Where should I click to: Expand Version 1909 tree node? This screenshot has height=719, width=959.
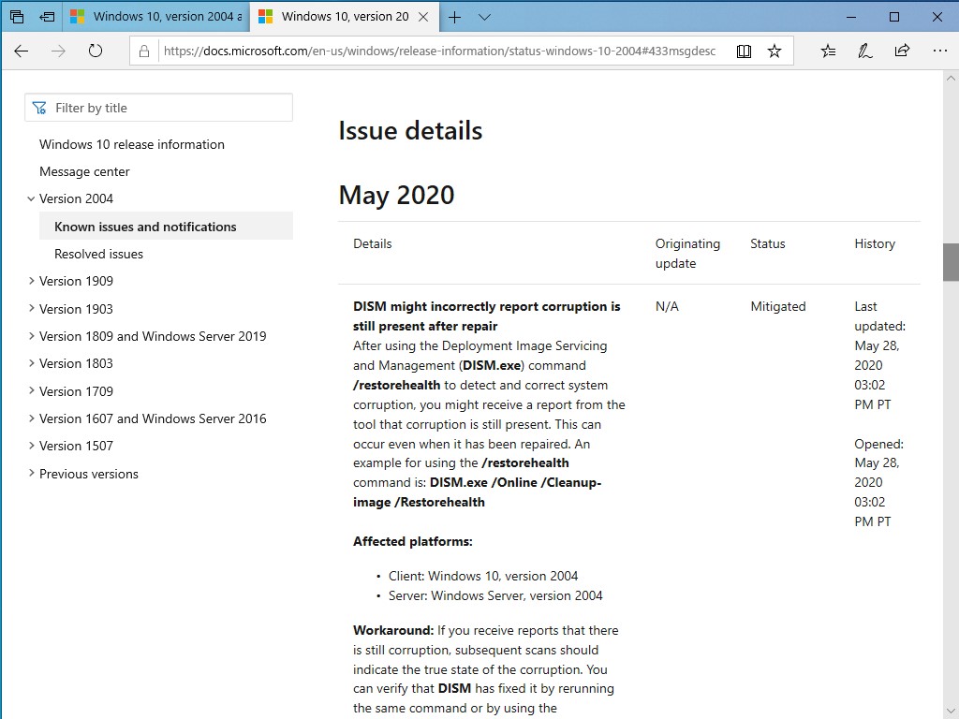coord(32,281)
